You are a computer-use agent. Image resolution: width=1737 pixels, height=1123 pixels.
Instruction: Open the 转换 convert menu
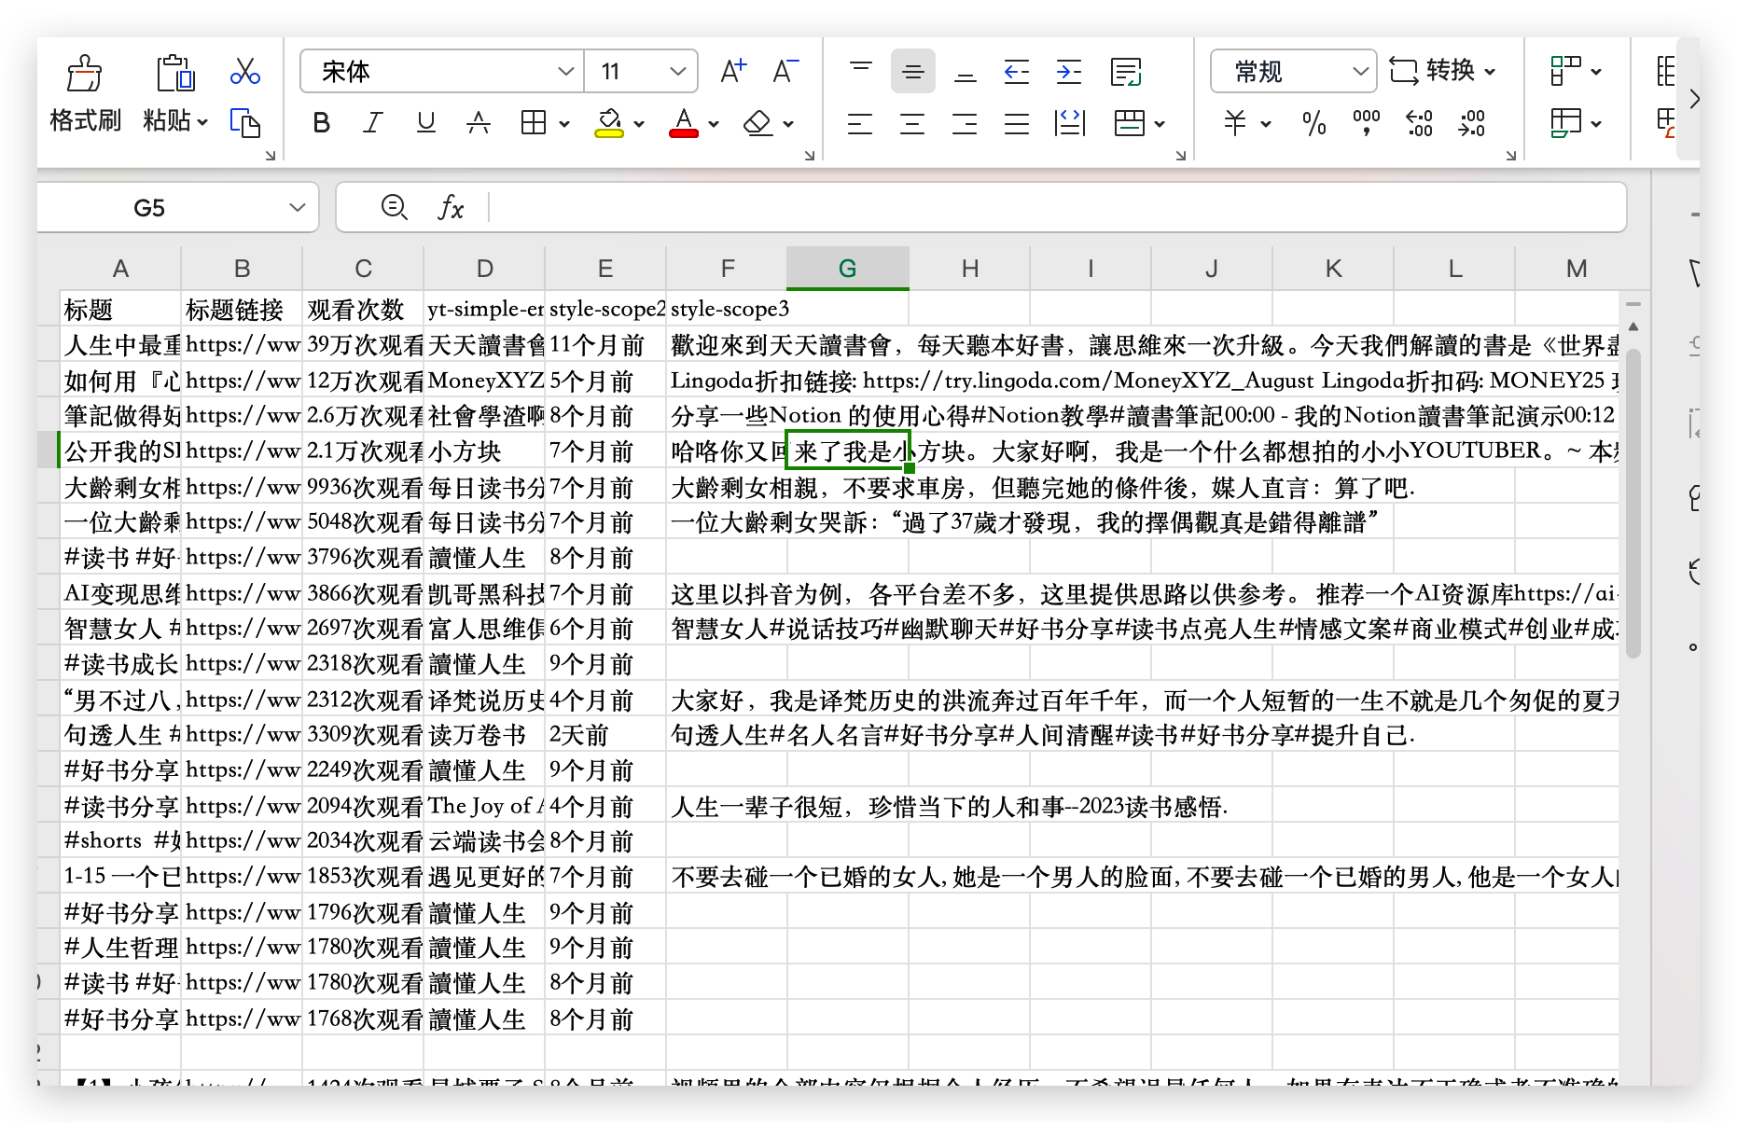1442,71
